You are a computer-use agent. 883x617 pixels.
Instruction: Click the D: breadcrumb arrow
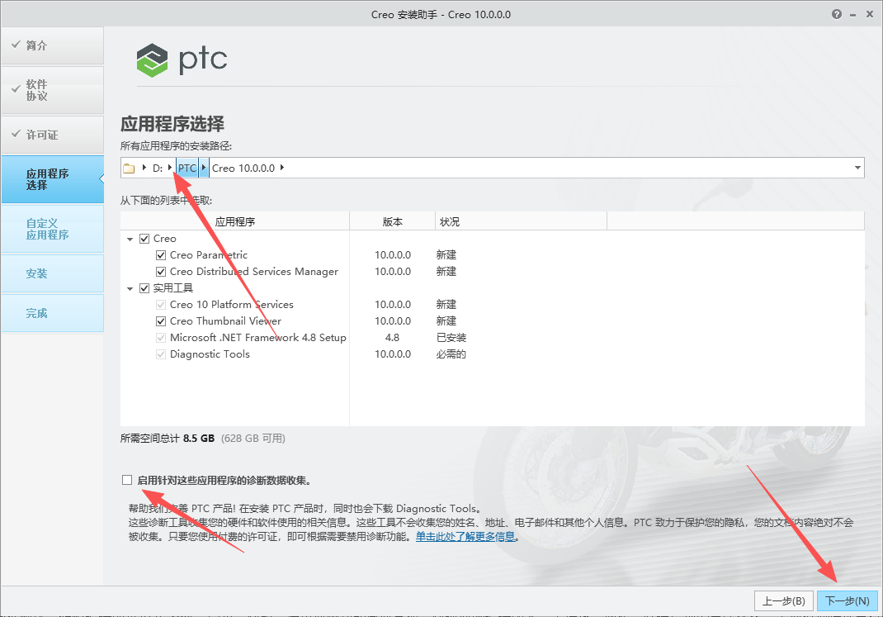pos(168,167)
